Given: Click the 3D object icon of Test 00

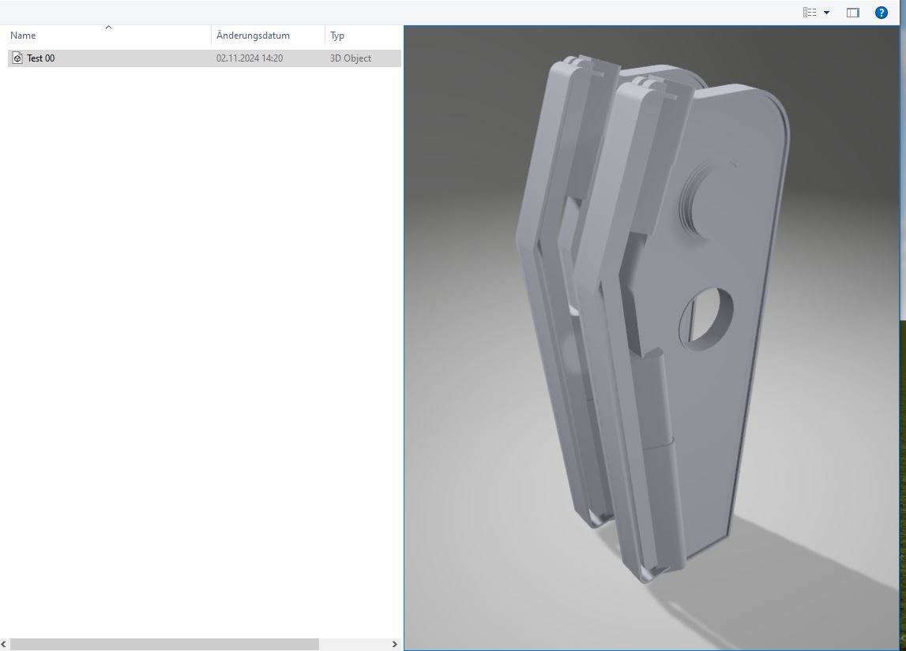Looking at the screenshot, I should 17,58.
